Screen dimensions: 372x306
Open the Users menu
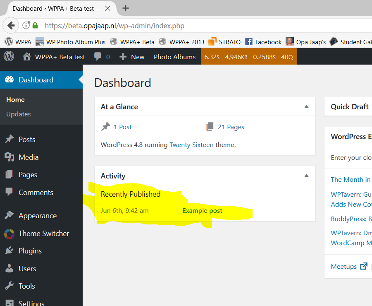[41, 268]
